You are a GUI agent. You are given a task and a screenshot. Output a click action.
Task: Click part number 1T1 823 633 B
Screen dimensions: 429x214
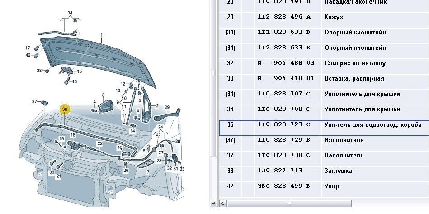point(283,32)
